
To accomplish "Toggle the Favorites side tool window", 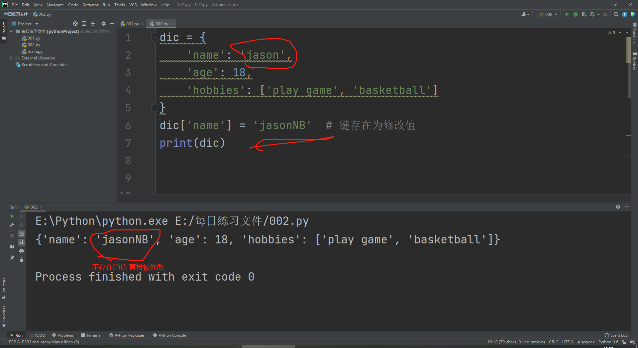I will (4, 316).
